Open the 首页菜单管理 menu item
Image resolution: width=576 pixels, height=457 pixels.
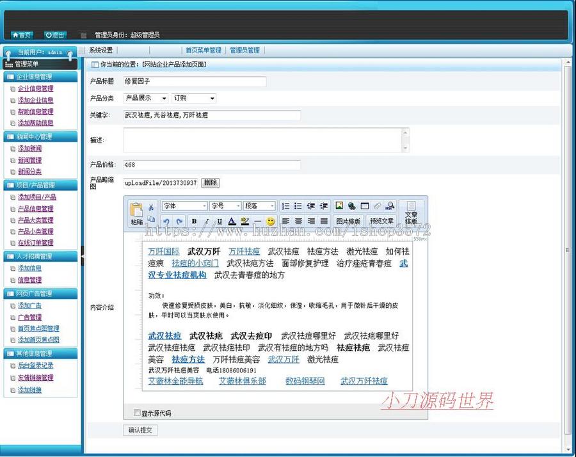pyautogui.click(x=204, y=51)
